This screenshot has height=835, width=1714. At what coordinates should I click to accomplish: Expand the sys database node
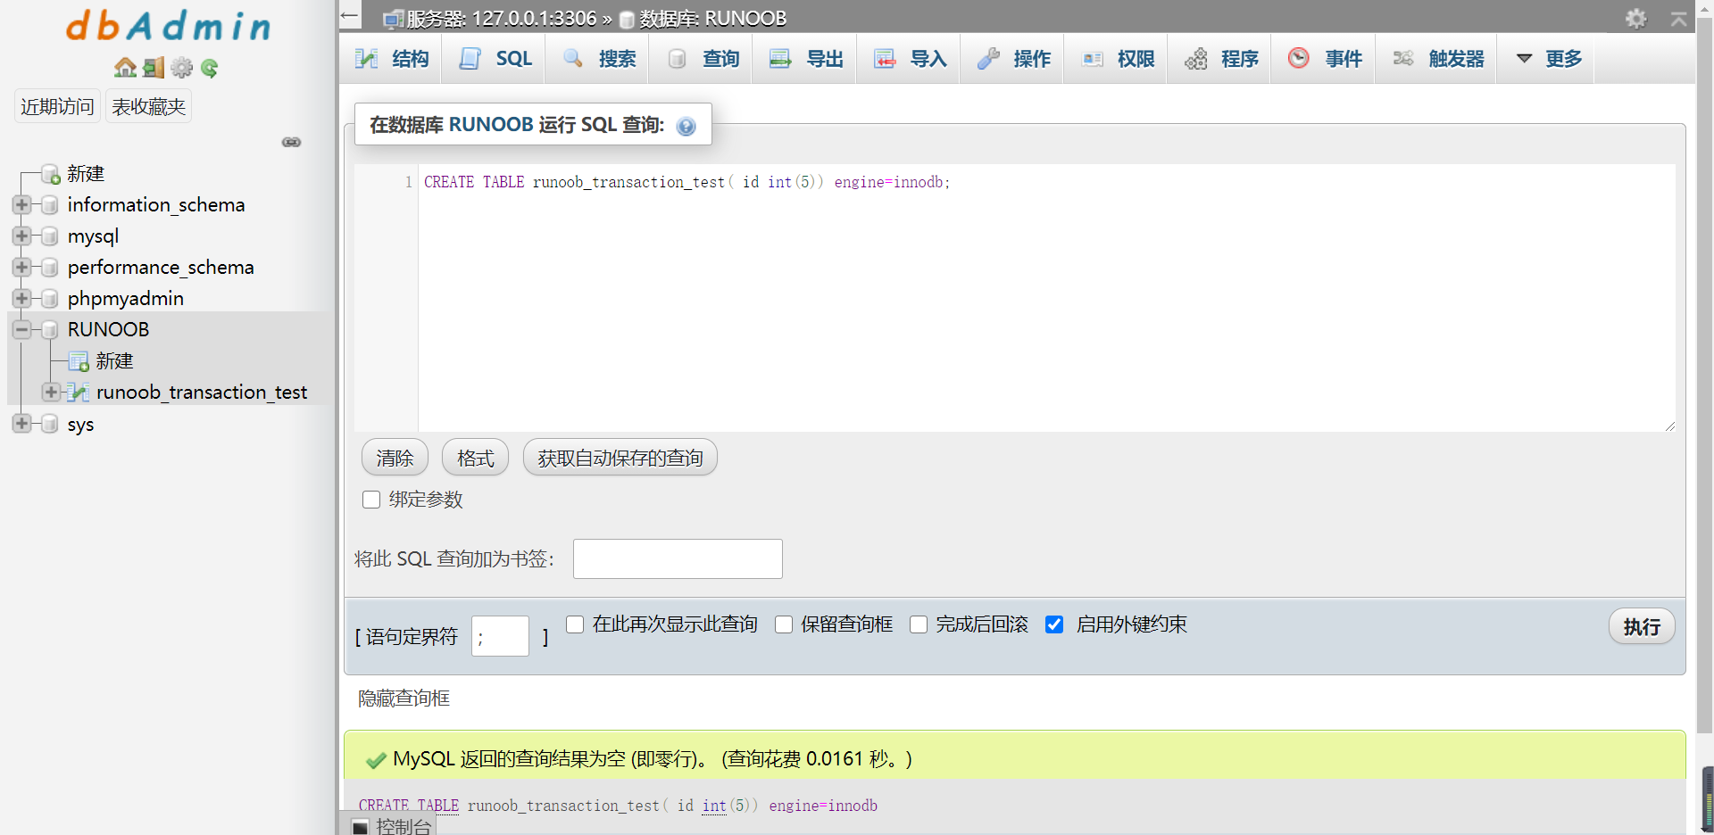22,423
